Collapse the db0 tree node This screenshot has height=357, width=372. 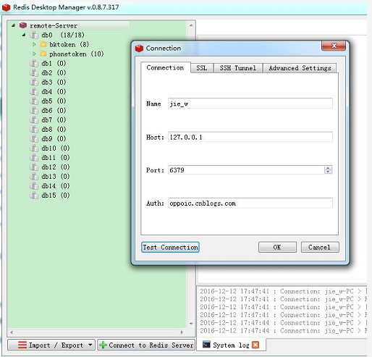tap(24, 35)
